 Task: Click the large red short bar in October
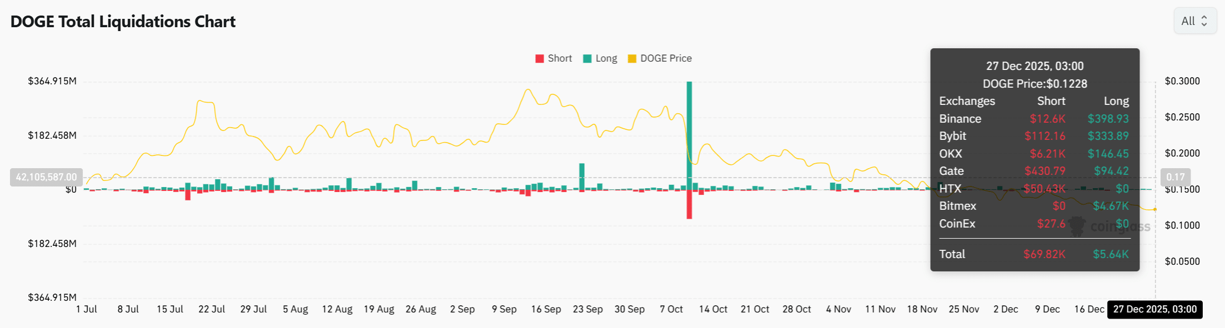[689, 204]
